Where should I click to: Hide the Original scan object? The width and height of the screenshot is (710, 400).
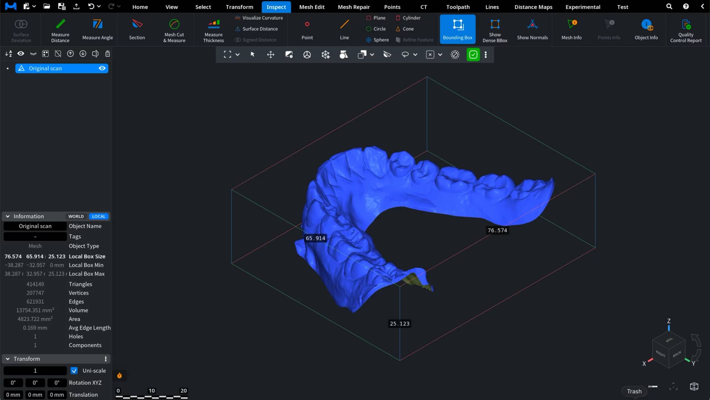point(102,68)
